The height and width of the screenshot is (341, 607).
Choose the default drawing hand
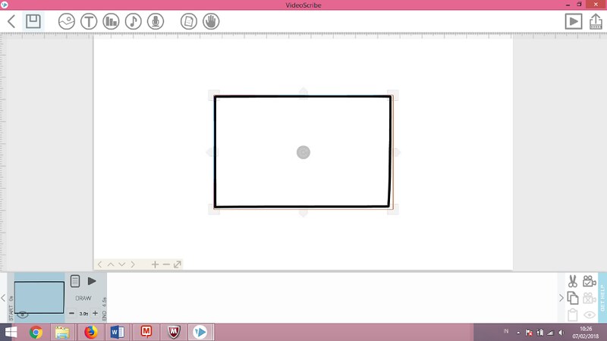(211, 21)
